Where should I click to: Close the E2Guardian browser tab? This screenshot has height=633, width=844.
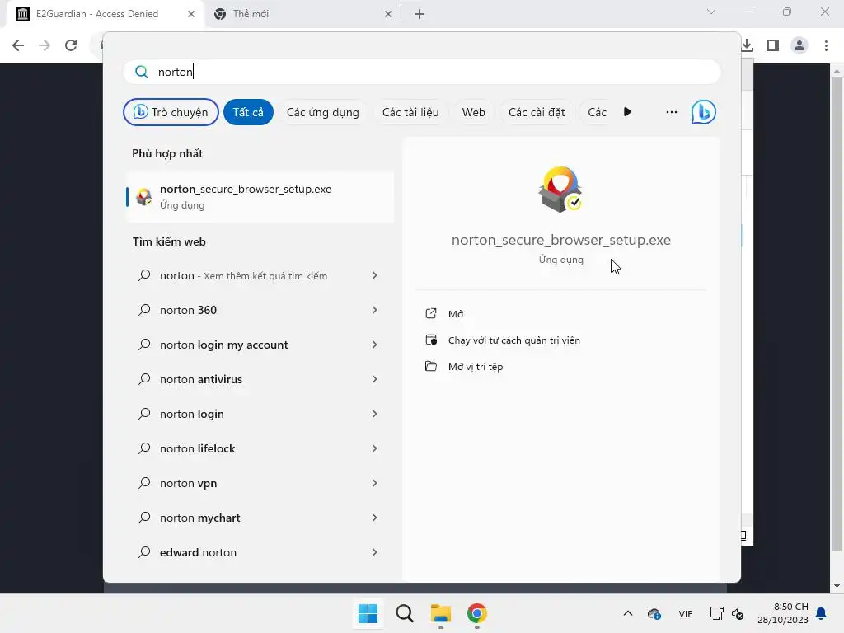point(191,14)
